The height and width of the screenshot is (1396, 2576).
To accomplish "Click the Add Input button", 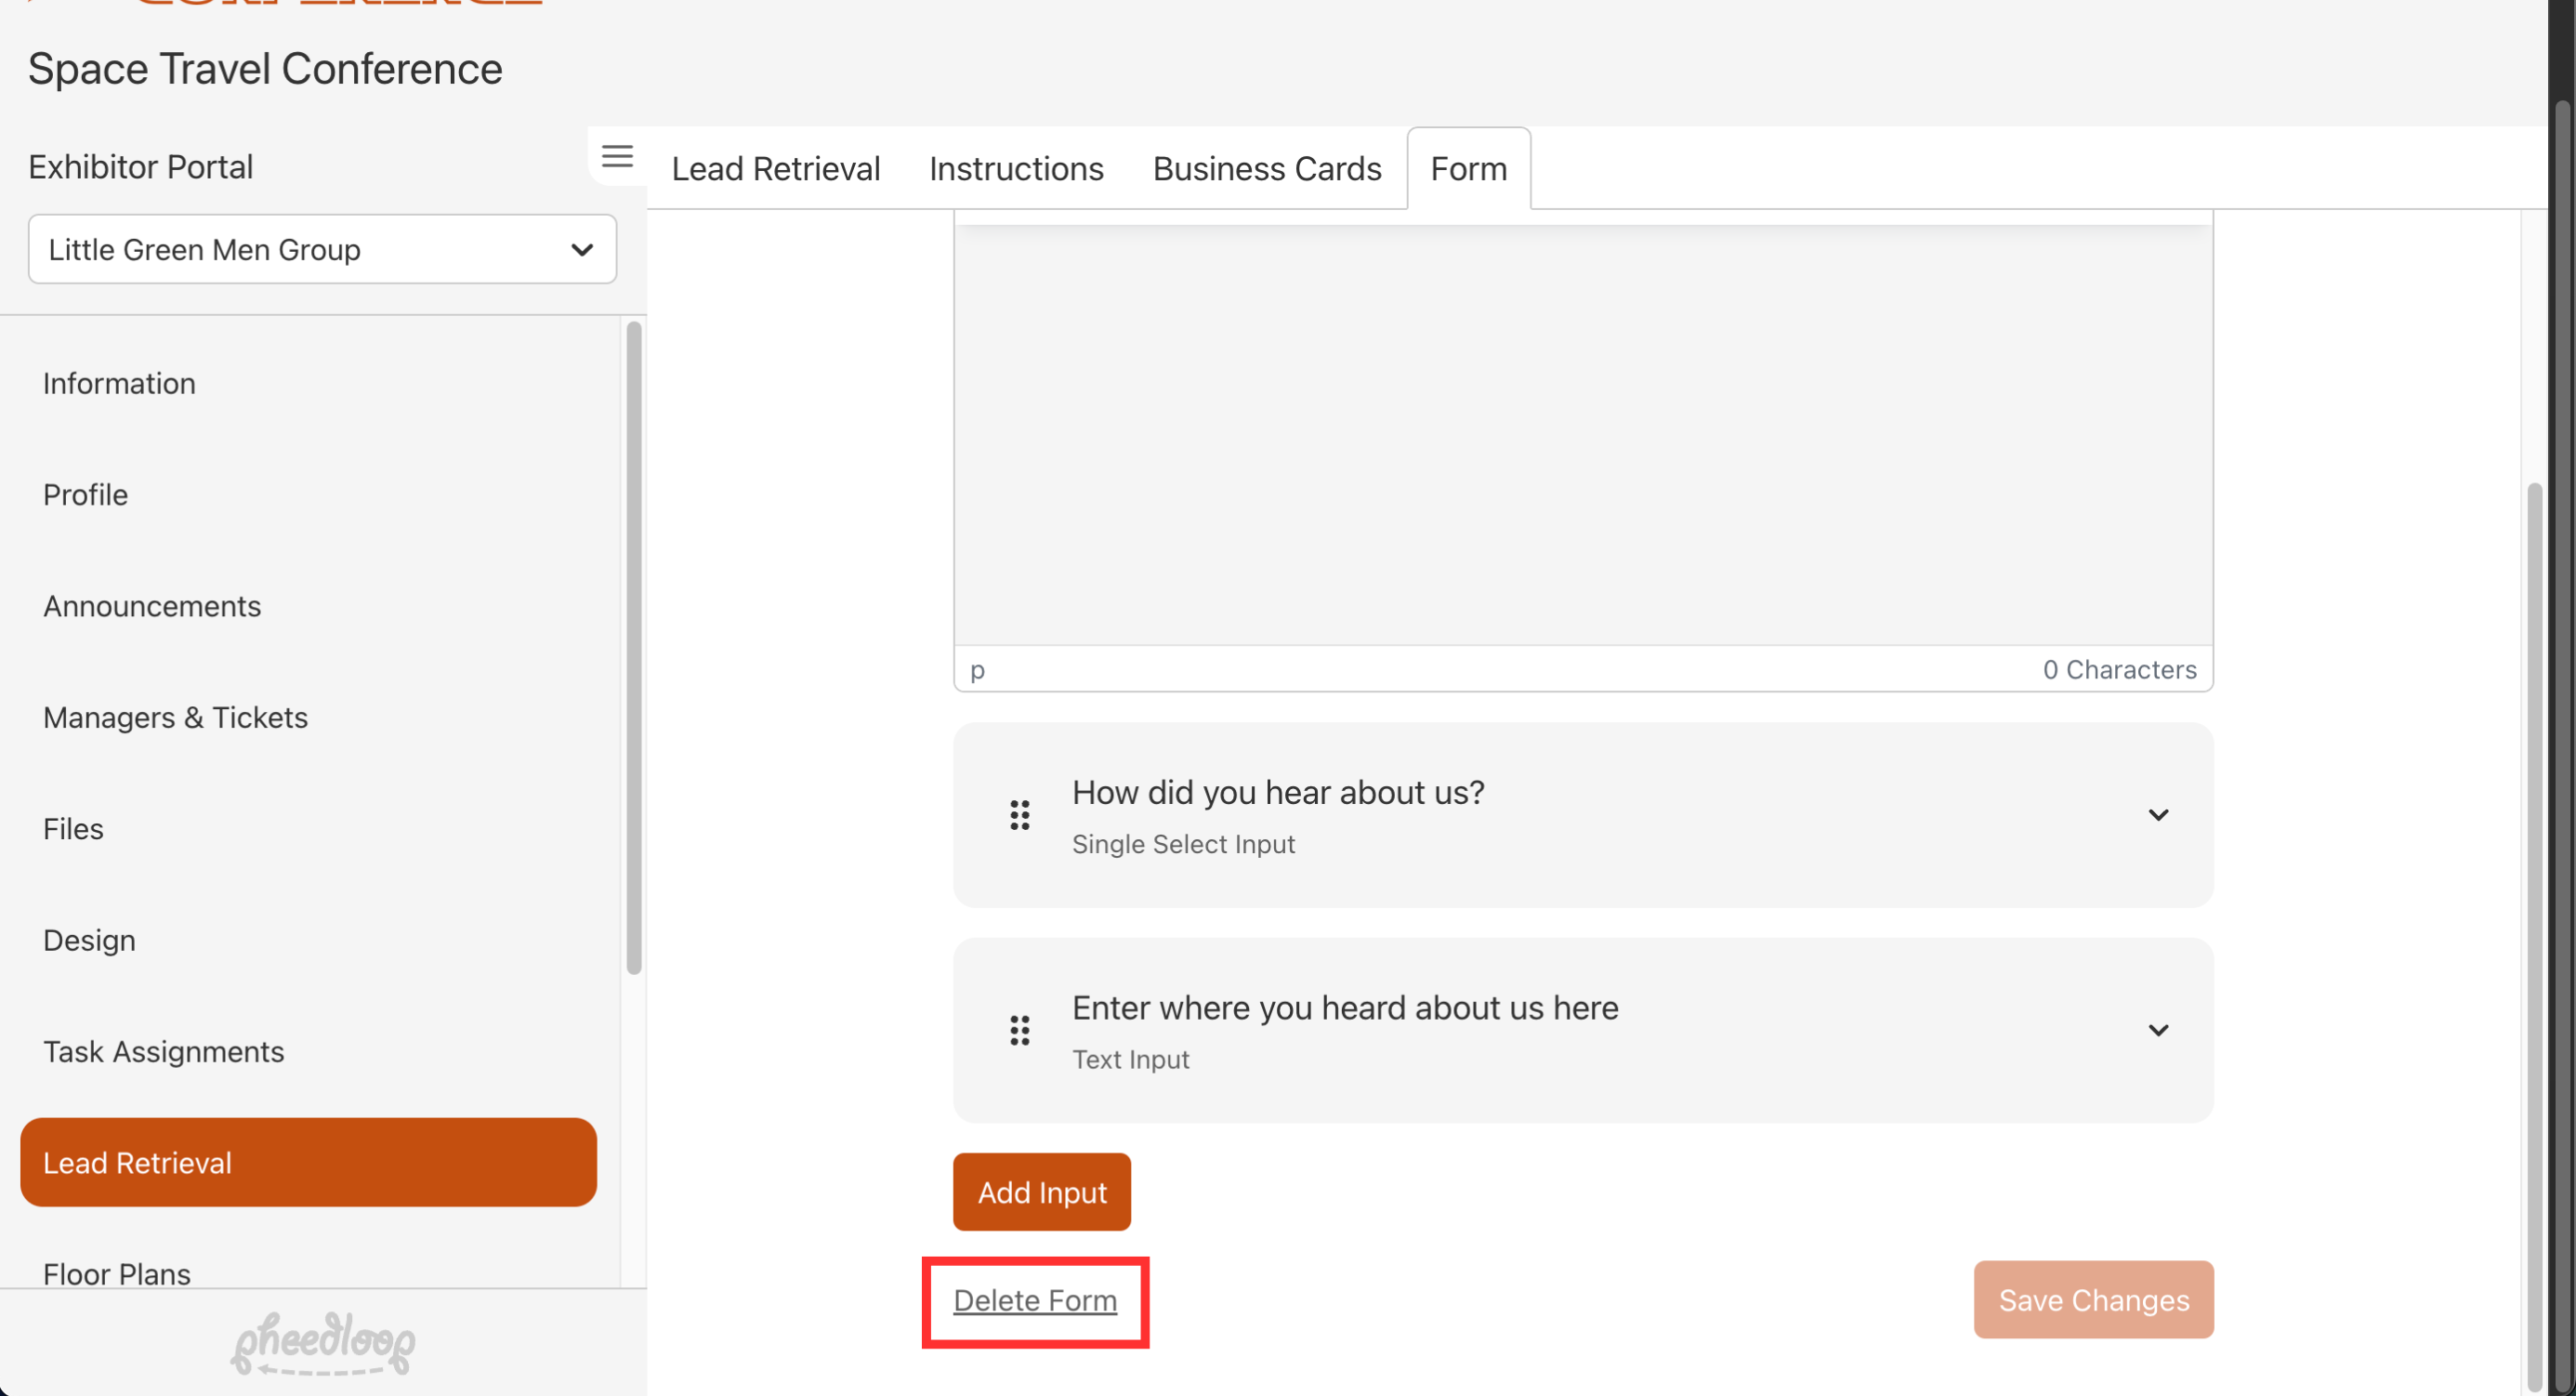I will [1041, 1192].
